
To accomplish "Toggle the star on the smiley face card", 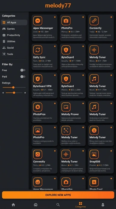I will 55,179.
